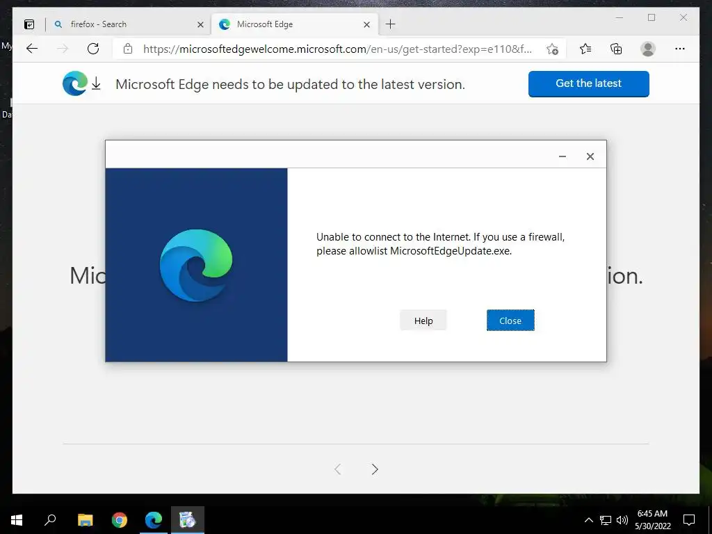Viewport: 712px width, 534px height.
Task: Select the Microsoft Edge tab
Action: click(x=295, y=24)
